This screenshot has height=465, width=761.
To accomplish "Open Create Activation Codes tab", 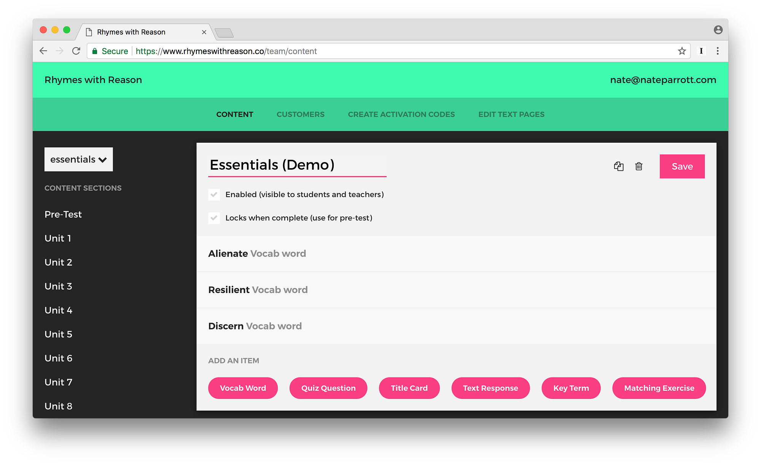I will click(401, 115).
